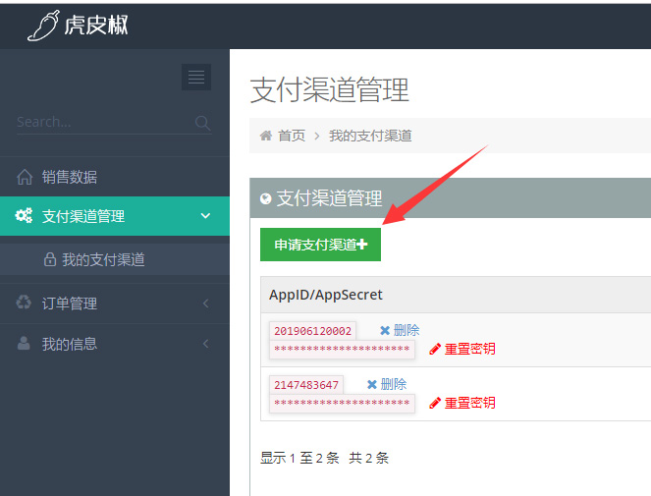The height and width of the screenshot is (496, 651).
Task: Click the 我的支付渠道 breadcrumb link
Action: pos(370,136)
